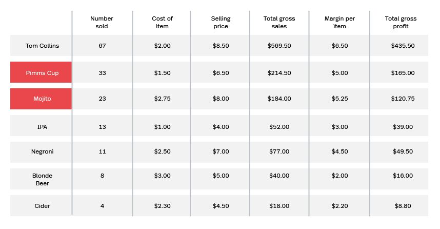
Task: Select the red Pimms Cup row label
Action: pos(41,72)
